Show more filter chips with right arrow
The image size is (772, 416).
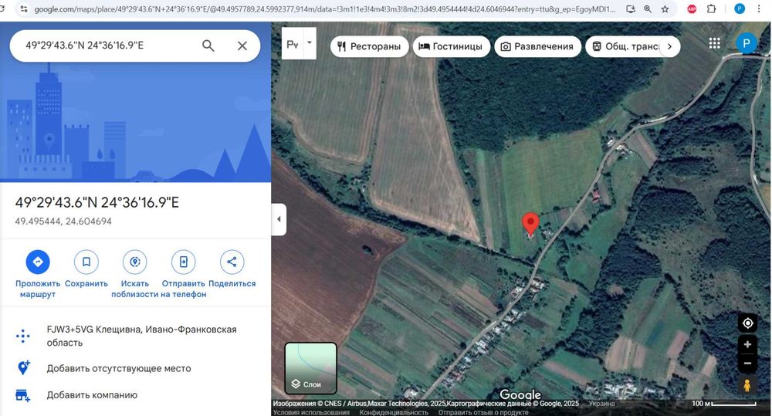click(x=669, y=47)
